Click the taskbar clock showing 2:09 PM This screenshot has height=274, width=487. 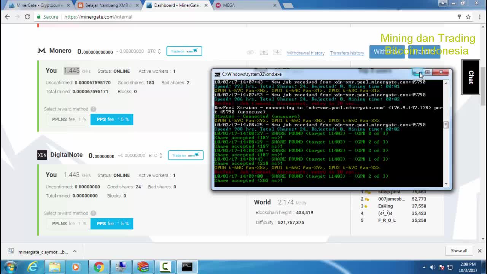point(468,267)
